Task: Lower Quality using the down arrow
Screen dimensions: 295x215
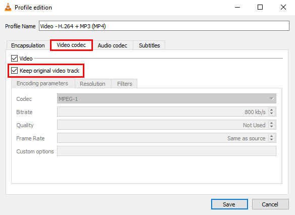Action: coord(271,127)
